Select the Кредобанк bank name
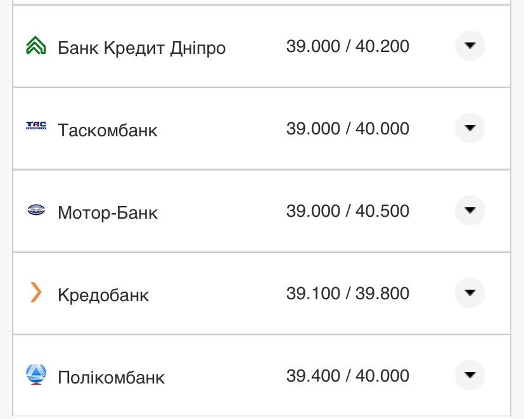 click(103, 294)
